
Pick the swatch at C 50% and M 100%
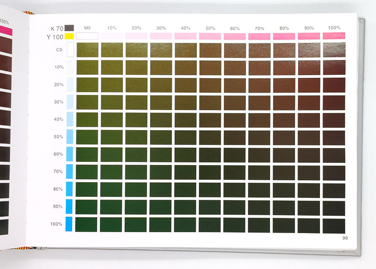click(334, 138)
